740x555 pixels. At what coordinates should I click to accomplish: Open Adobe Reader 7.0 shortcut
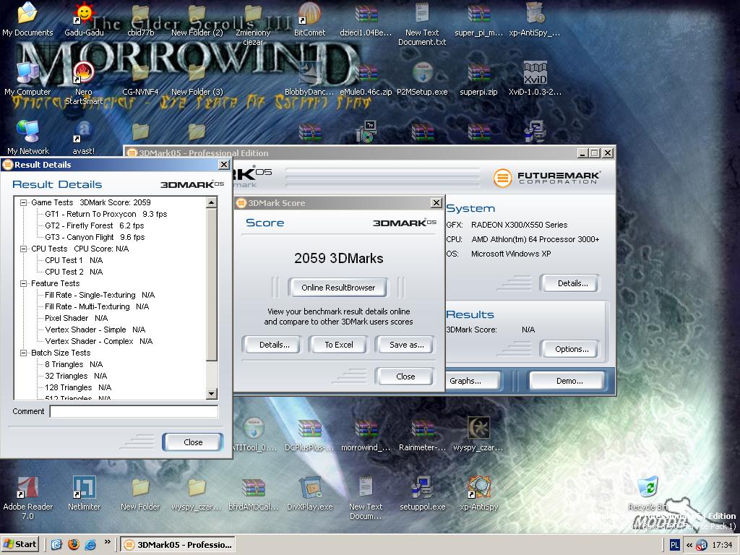[27, 497]
